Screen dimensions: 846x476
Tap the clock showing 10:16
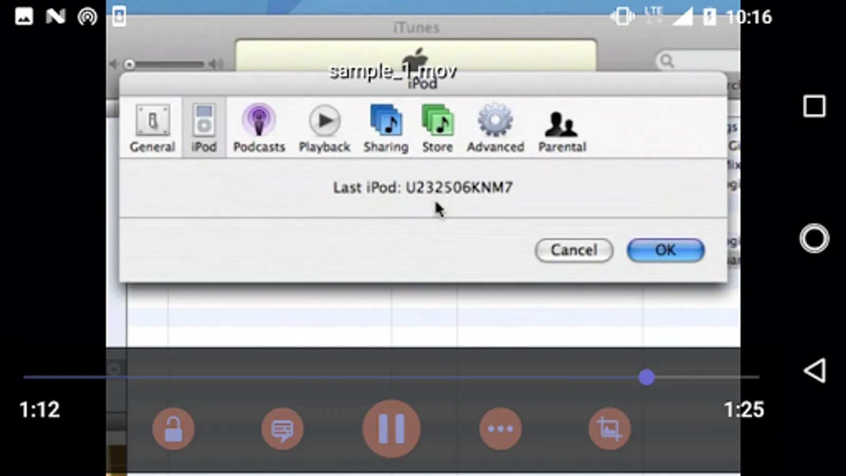click(x=749, y=17)
